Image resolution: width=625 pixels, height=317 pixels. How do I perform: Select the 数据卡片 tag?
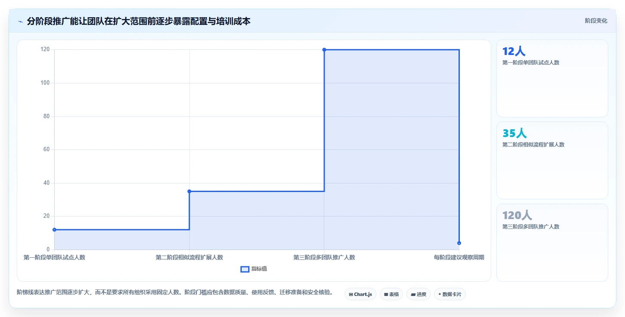tap(450, 294)
